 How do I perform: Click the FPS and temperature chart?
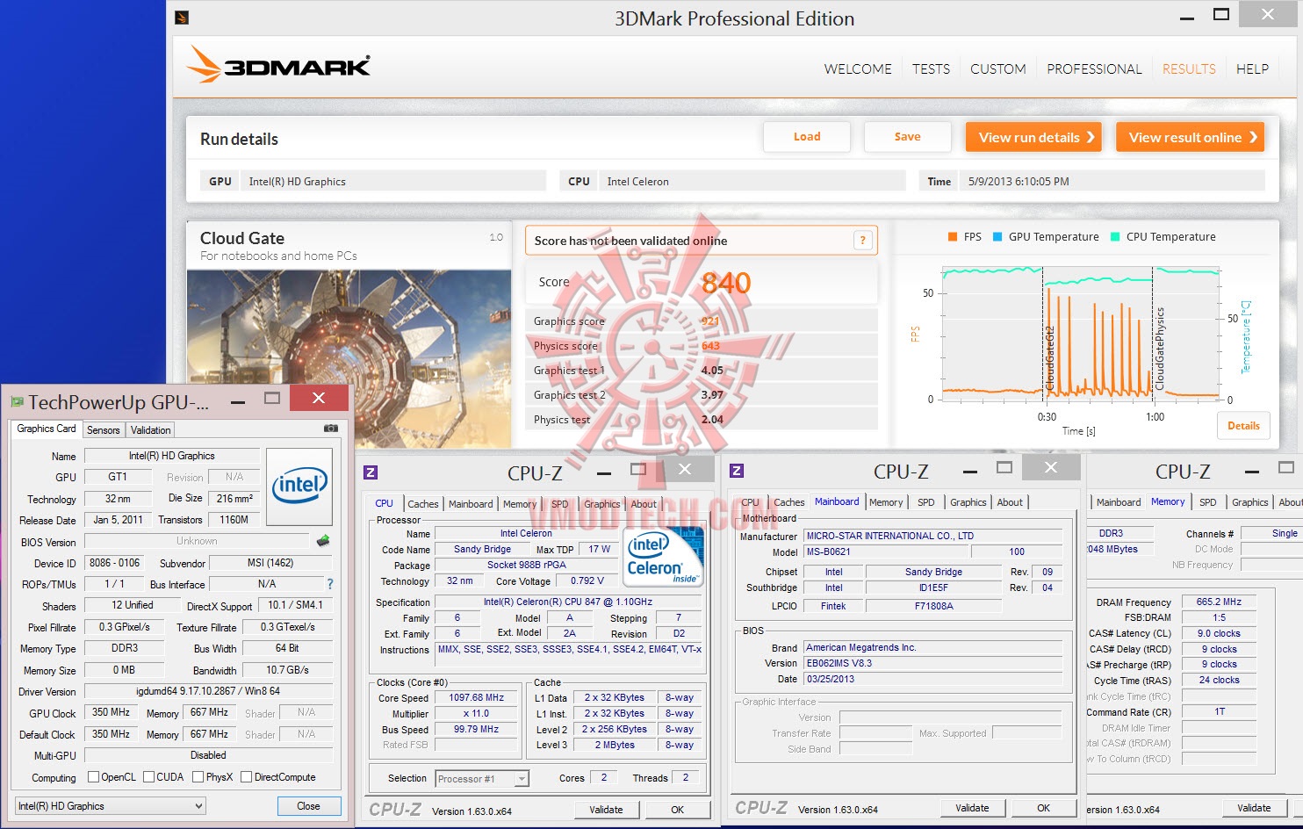1081,332
